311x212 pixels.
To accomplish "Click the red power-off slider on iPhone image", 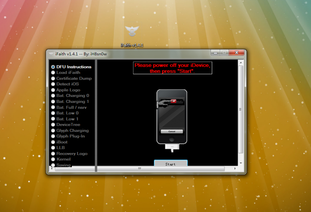I will [x=173, y=101].
